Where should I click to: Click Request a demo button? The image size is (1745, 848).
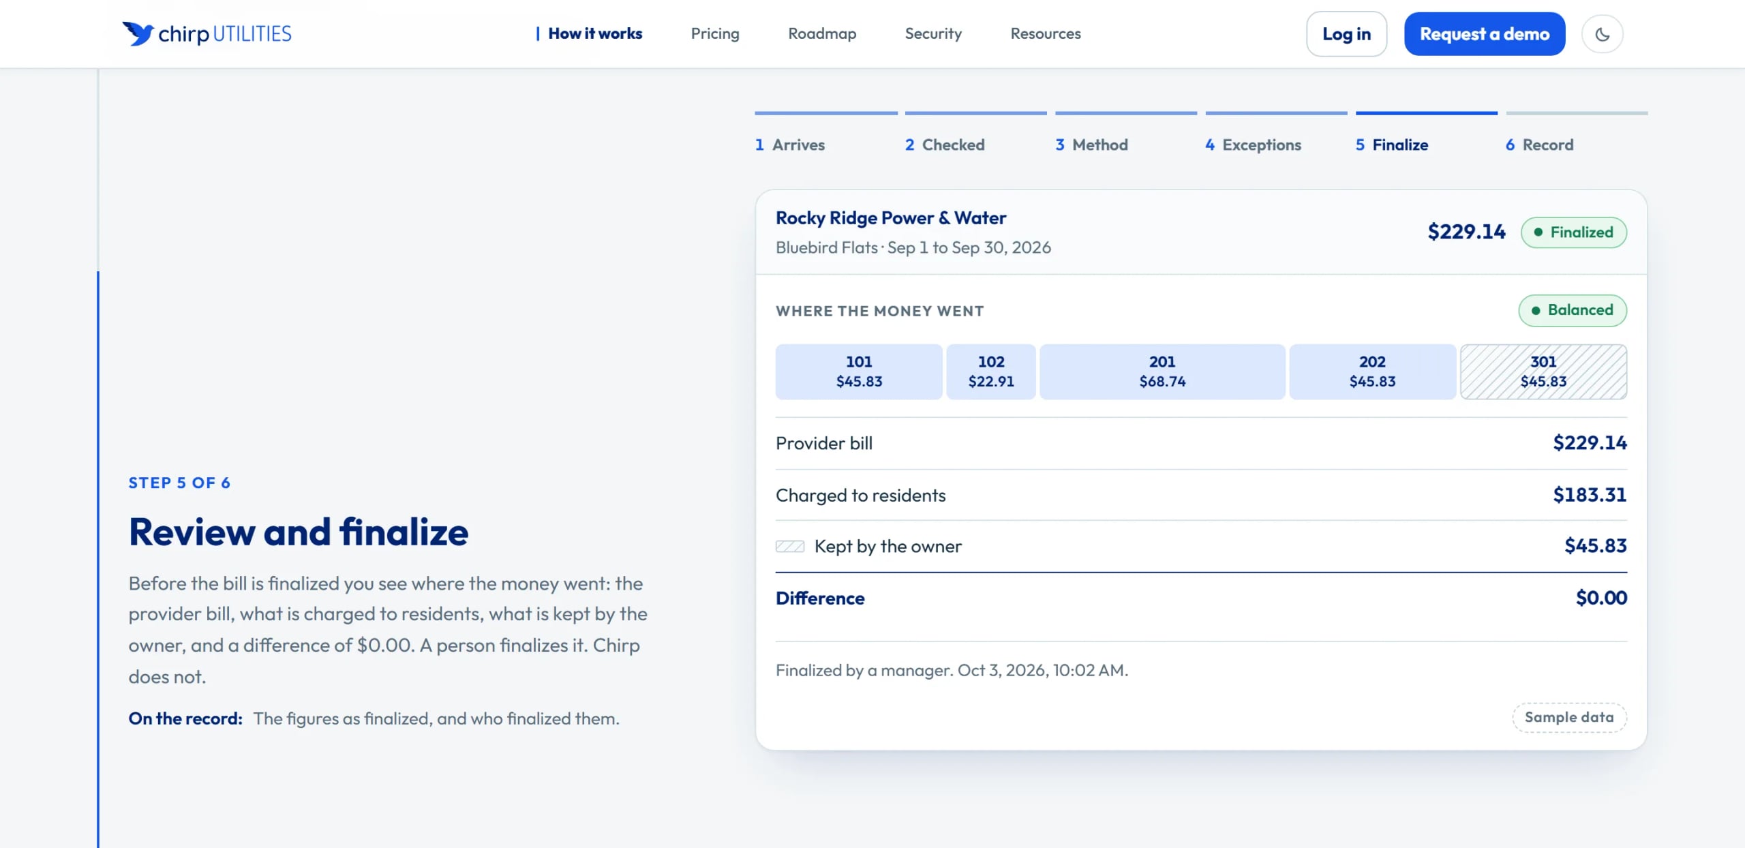[1484, 34]
